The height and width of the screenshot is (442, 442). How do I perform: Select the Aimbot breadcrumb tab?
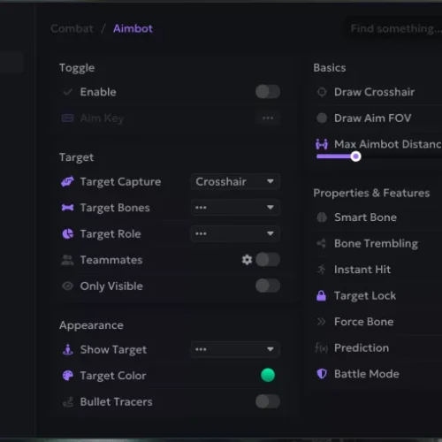[133, 28]
